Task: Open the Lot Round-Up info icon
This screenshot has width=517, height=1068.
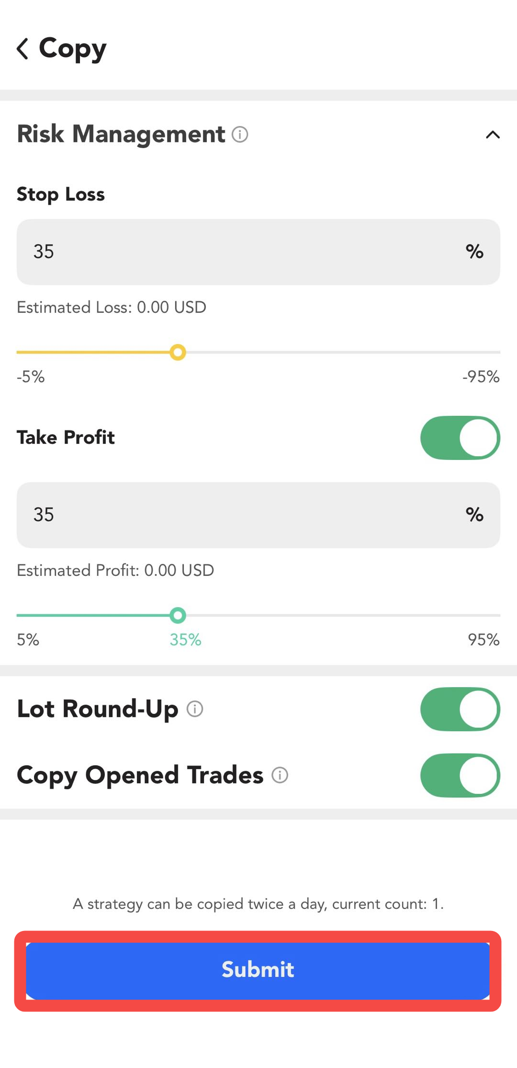Action: point(195,709)
